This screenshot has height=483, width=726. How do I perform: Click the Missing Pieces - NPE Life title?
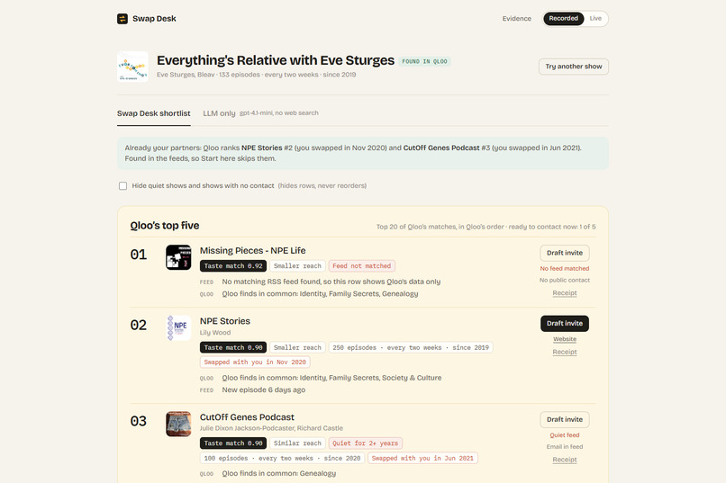(253, 251)
